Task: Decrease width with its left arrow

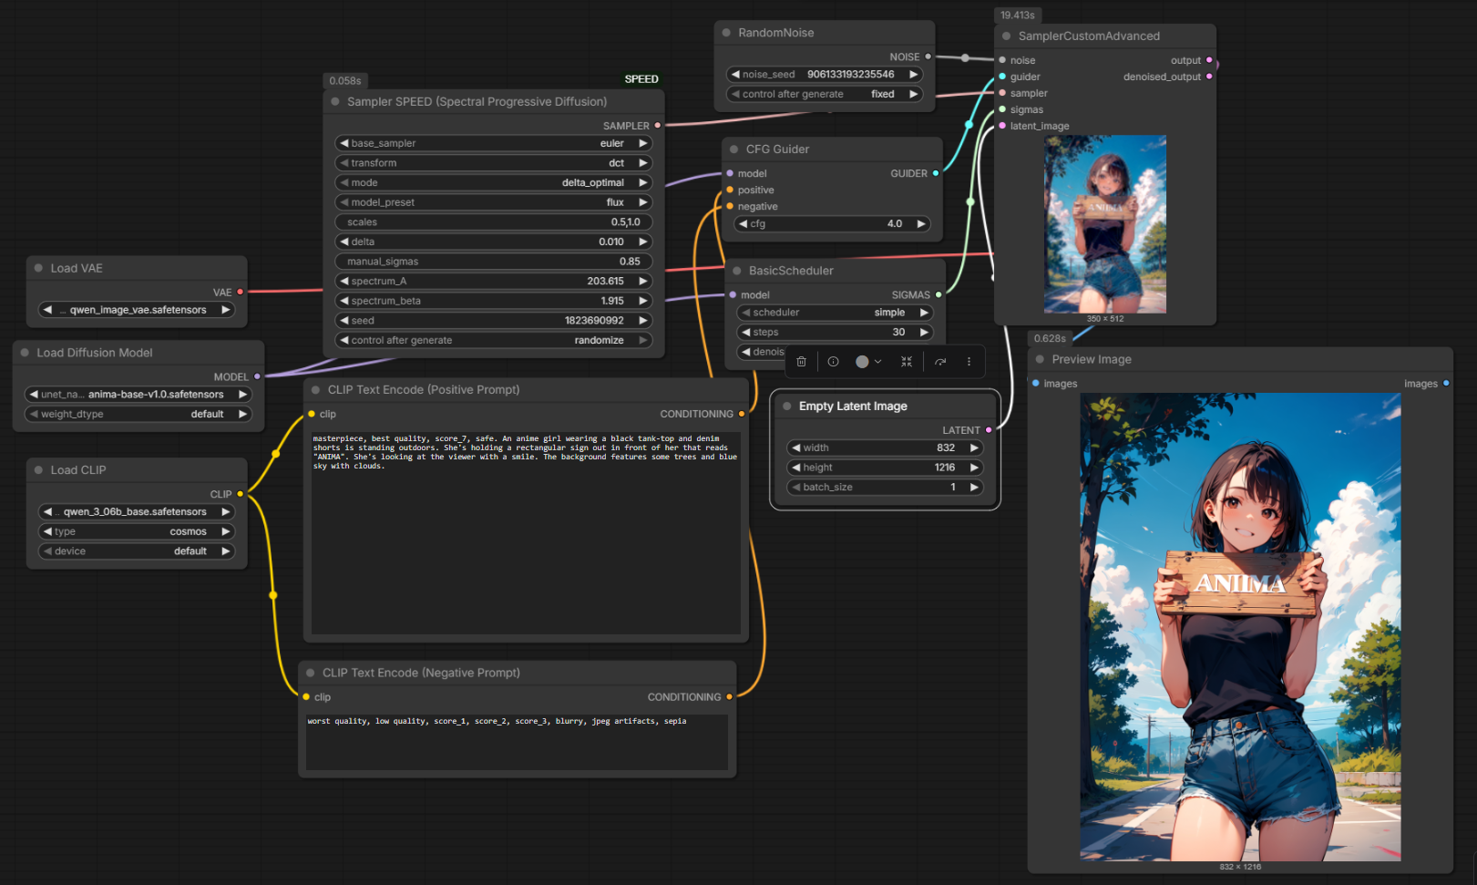Action: click(796, 448)
